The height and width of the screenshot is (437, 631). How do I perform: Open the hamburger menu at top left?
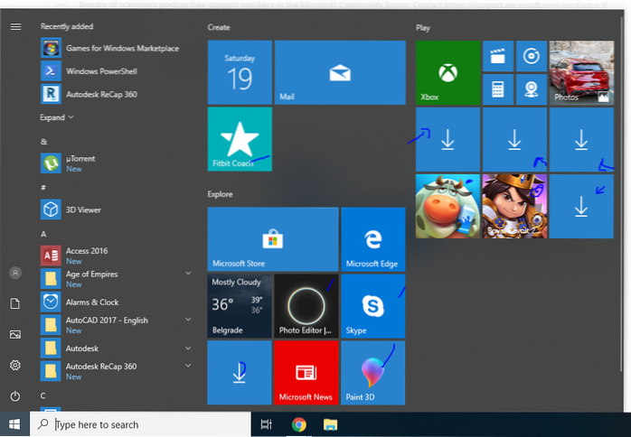15,26
